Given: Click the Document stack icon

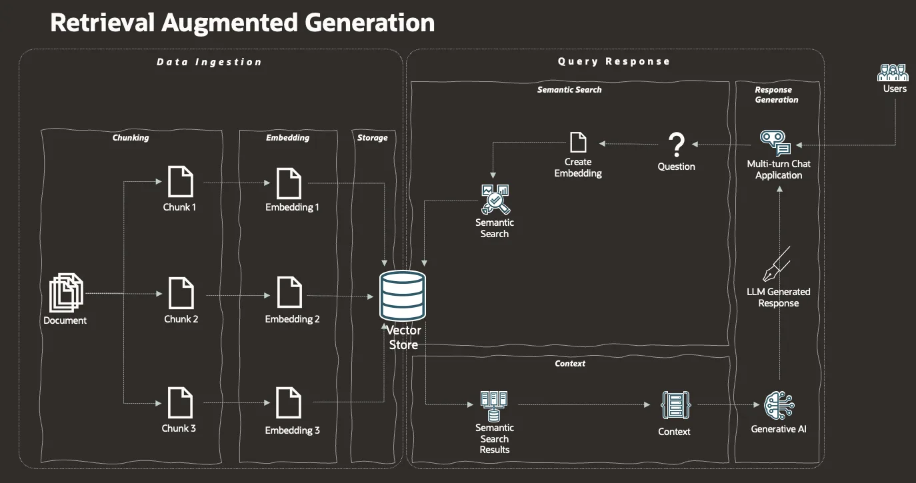Looking at the screenshot, I should click(66, 292).
